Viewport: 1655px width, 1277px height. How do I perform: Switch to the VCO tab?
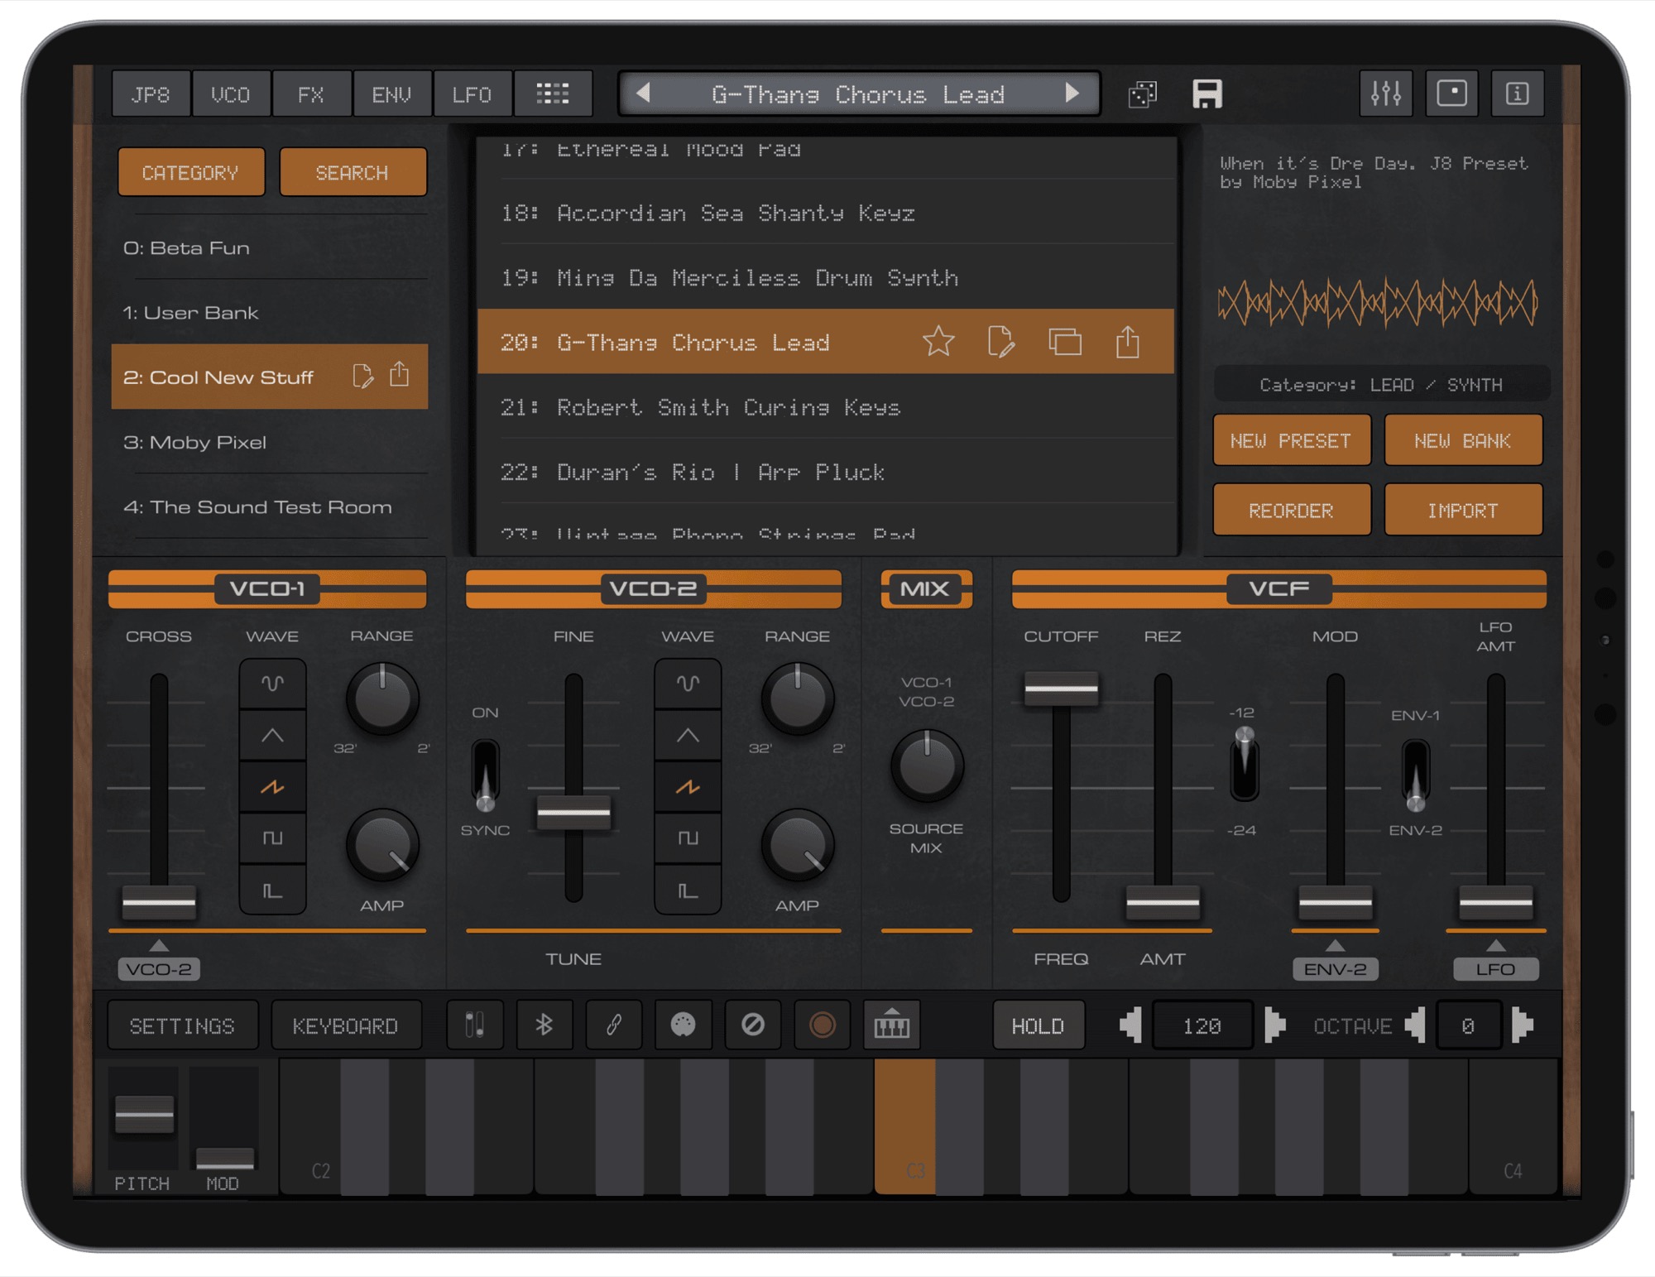click(231, 94)
